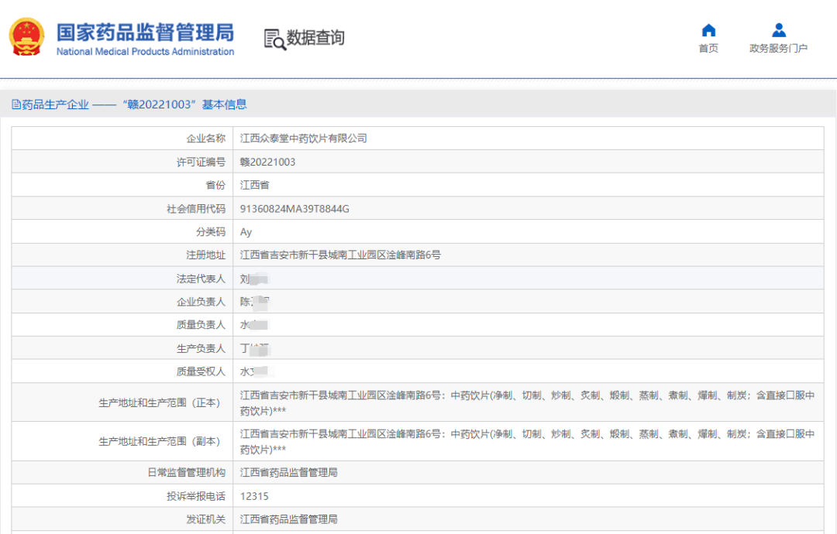This screenshot has width=837, height=534.
Task: Click the government service portal person icon
Action: 779,30
